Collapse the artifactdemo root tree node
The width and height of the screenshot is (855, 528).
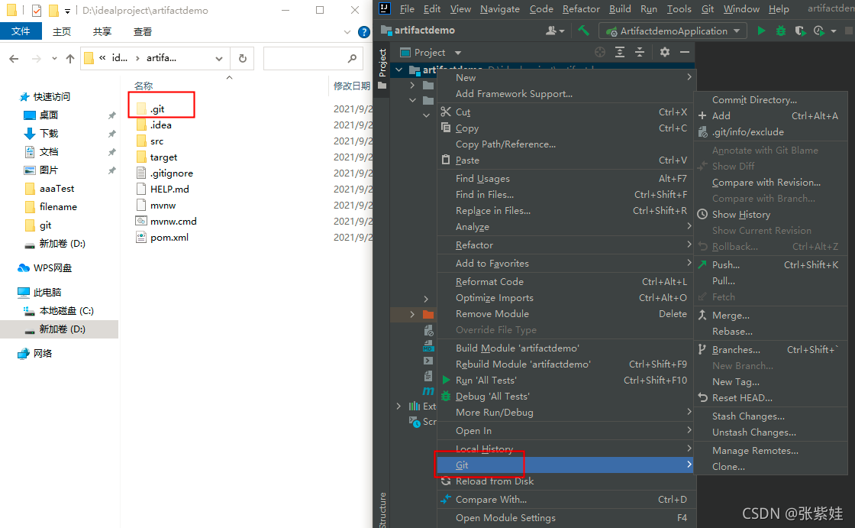pyautogui.click(x=399, y=70)
